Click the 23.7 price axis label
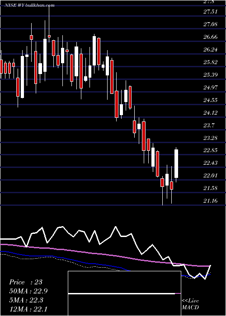Viewport: 226px width, 316px height. point(209,125)
